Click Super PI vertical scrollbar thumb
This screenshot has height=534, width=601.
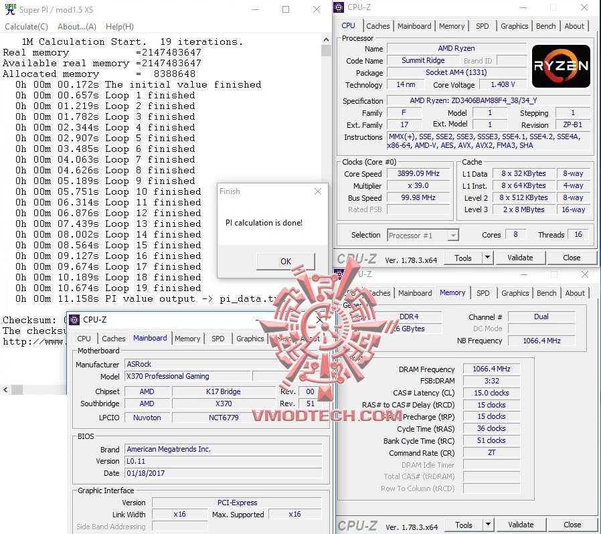coord(326,51)
